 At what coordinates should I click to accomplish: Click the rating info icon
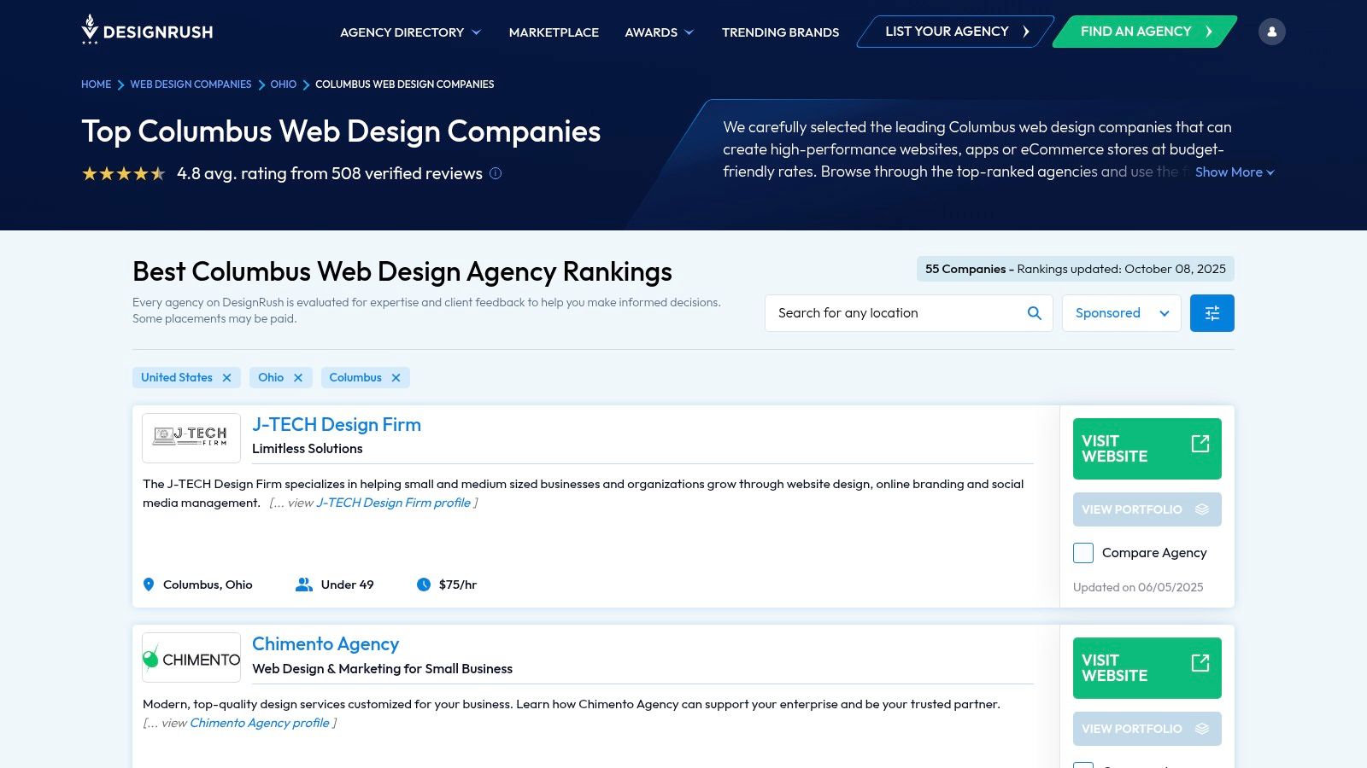[x=496, y=173]
